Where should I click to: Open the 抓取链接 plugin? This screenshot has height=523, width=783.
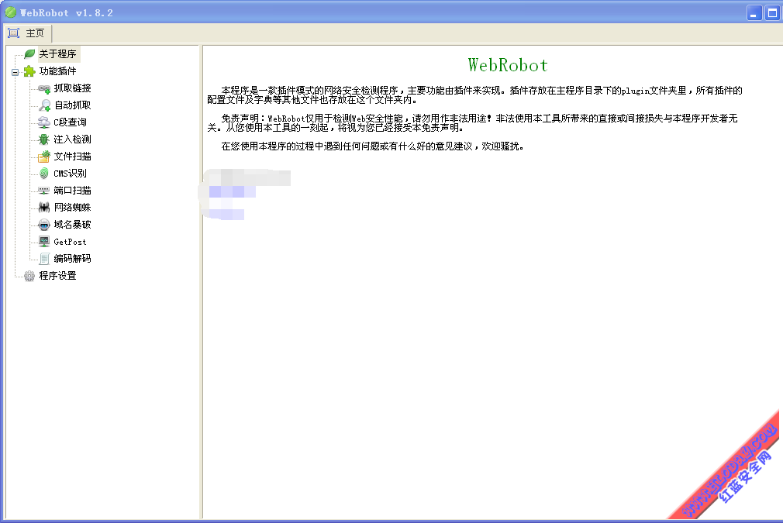[x=72, y=88]
